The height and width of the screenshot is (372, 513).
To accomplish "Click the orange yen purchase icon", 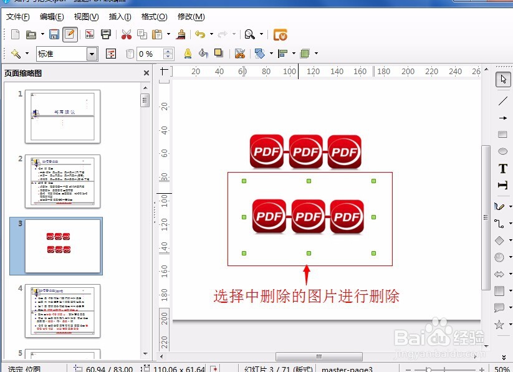I will [x=280, y=35].
